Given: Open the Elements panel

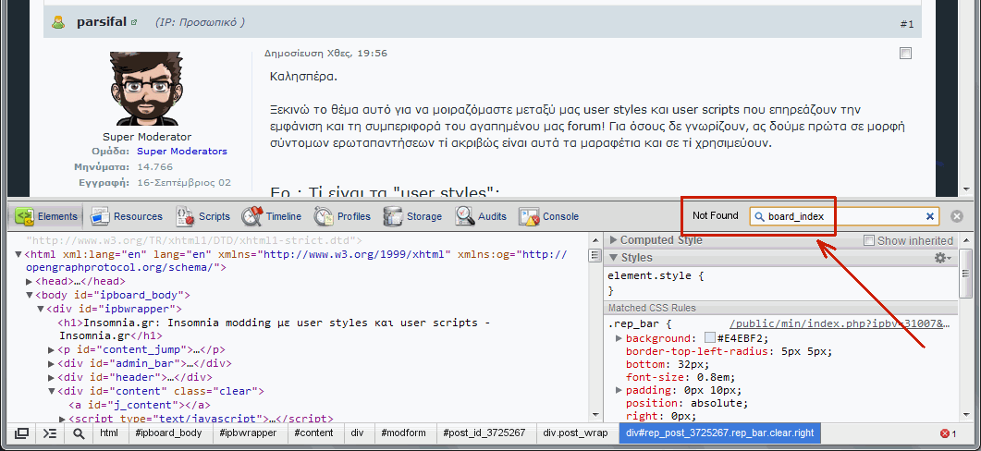Looking at the screenshot, I should (x=47, y=216).
